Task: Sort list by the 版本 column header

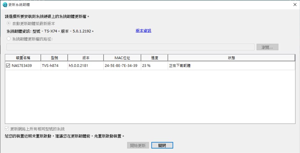Action: point(86,58)
